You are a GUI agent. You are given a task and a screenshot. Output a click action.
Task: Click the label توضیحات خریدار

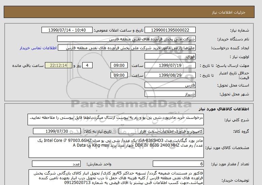(235, 180)
